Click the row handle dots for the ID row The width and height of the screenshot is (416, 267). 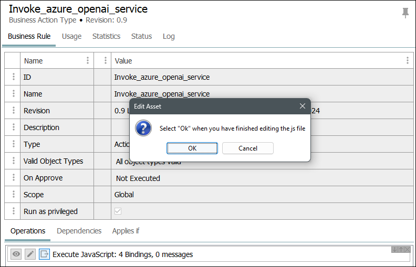[x=13, y=77]
